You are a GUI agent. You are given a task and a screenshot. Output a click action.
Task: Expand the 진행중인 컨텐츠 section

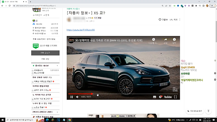(57, 112)
